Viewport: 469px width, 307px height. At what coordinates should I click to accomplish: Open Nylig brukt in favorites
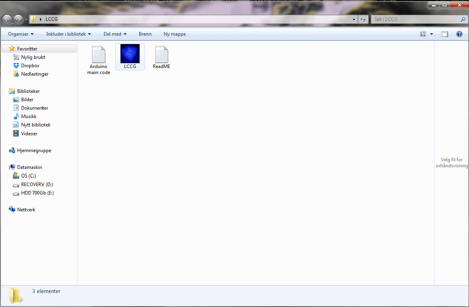tap(29, 57)
